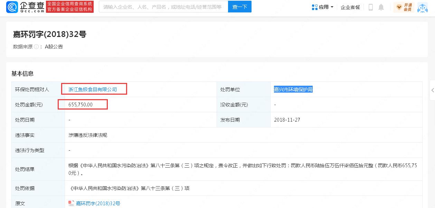Select the highlighted 嘉兴市环境保护局 text
This screenshot has height=208, width=435.
pyautogui.click(x=293, y=89)
